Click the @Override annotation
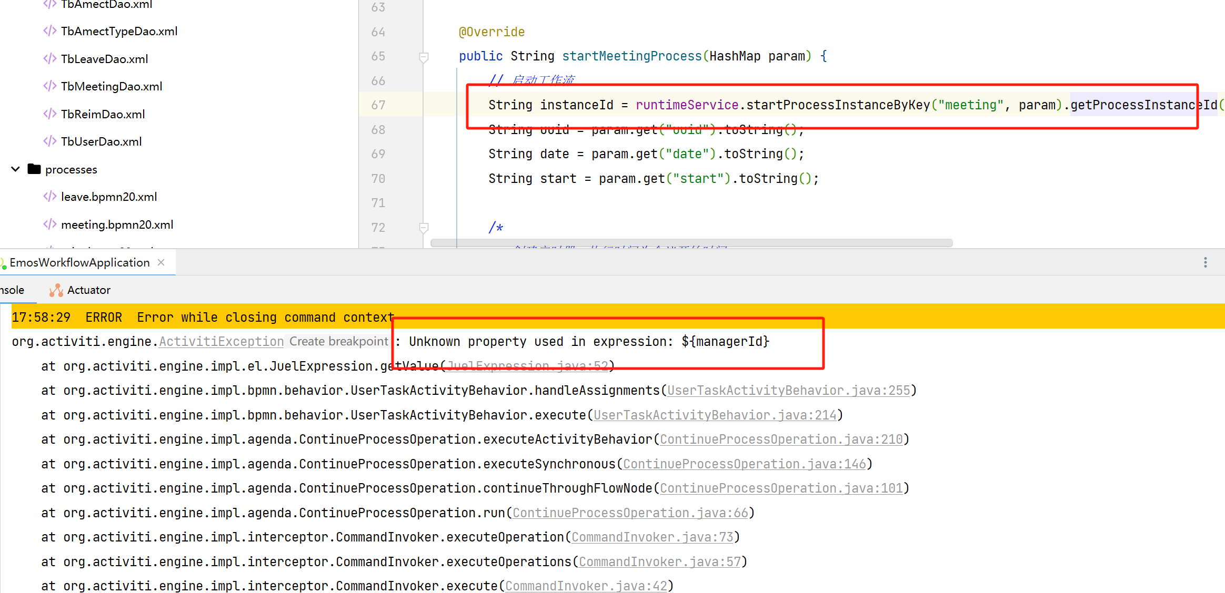This screenshot has height=593, width=1225. (491, 32)
